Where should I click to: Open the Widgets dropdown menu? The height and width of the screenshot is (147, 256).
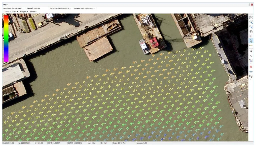tap(24, 12)
